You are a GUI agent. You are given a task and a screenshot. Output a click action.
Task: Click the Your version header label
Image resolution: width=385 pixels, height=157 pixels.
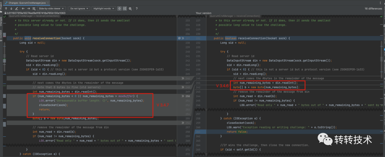pyautogui.click(x=203, y=13)
